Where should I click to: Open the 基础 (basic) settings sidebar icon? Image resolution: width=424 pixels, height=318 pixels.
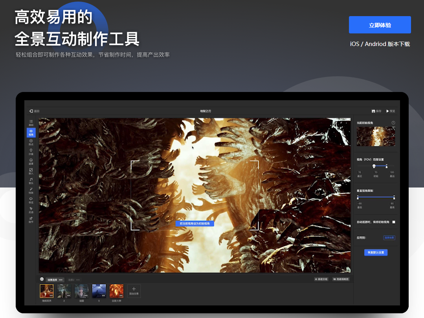click(31, 122)
